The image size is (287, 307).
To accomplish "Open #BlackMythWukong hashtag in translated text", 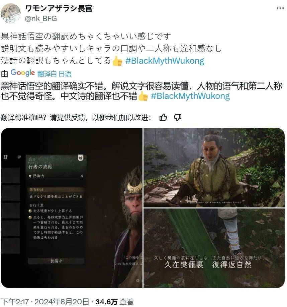I will 190,96.
